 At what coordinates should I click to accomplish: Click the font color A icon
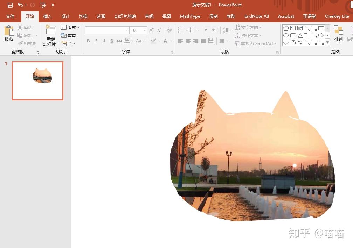point(165,41)
